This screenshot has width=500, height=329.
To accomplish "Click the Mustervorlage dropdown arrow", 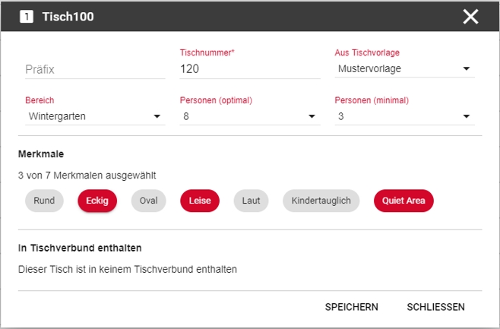I will (467, 68).
